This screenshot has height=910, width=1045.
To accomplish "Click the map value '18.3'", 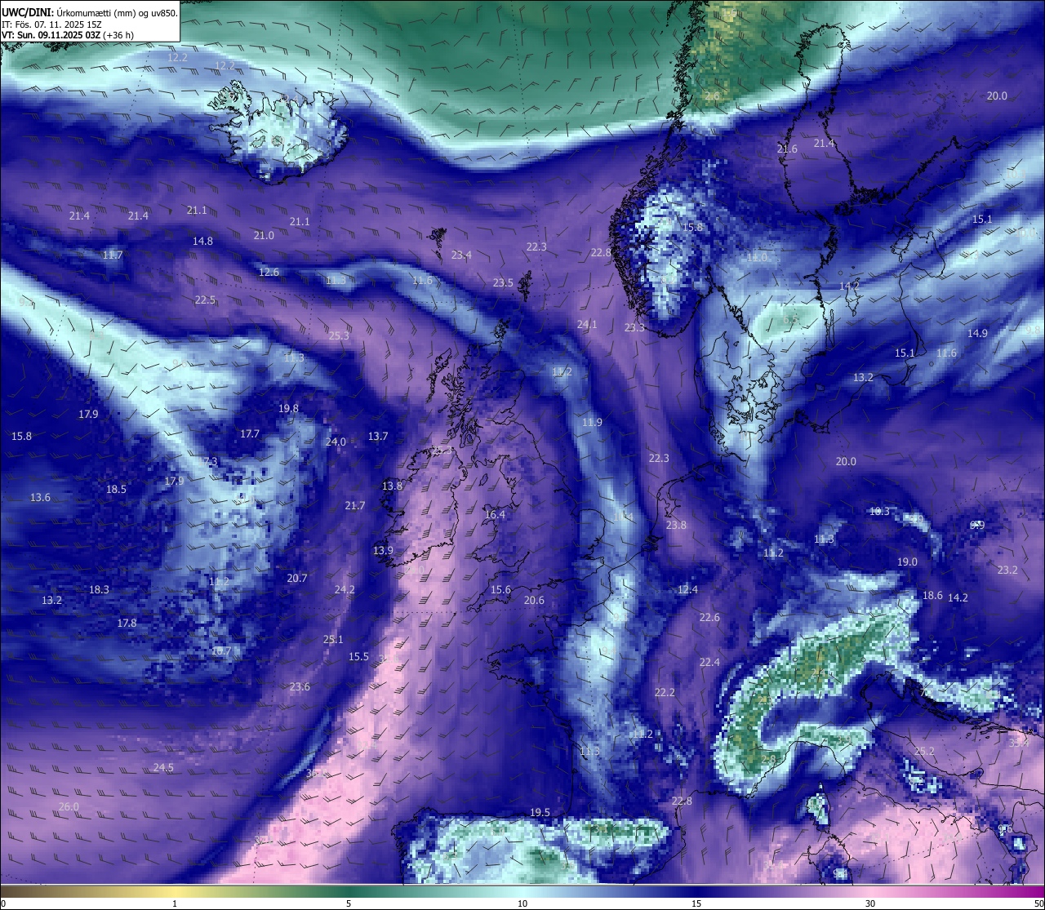I will [99, 589].
